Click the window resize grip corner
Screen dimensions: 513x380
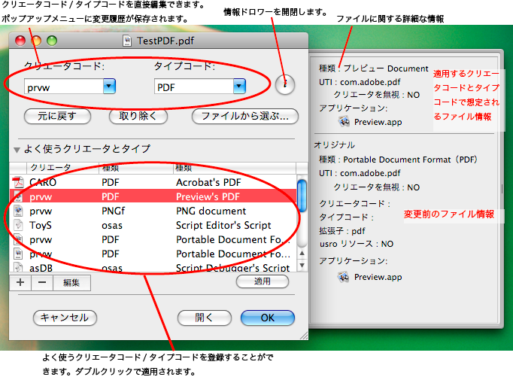tap(304, 336)
